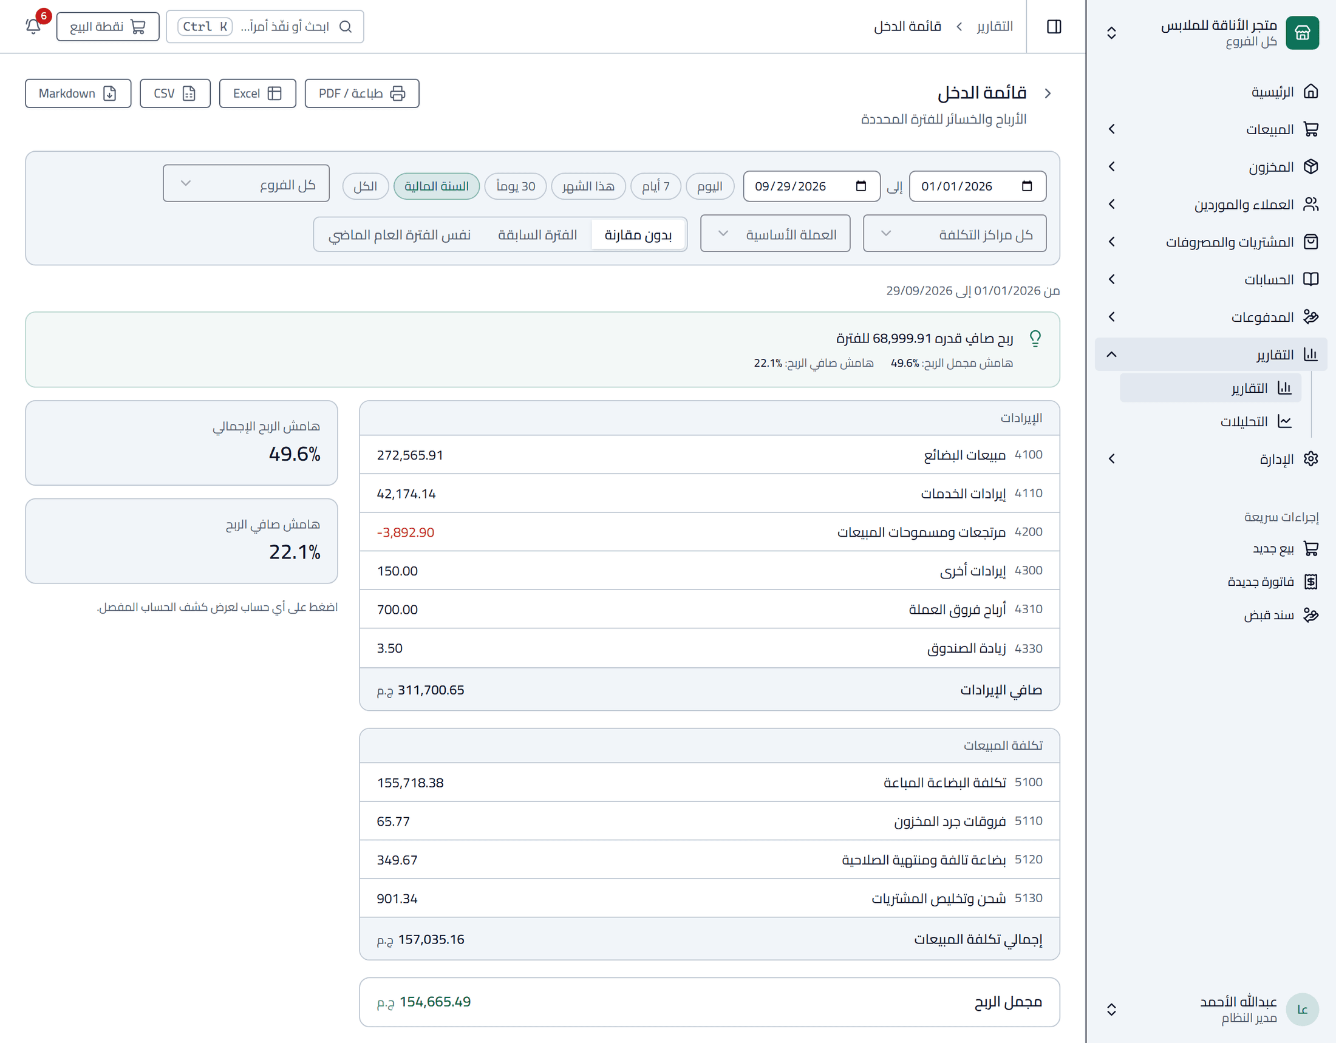Screen dimensions: 1336x1043
Task: Select السنة المالية period chip
Action: point(437,186)
